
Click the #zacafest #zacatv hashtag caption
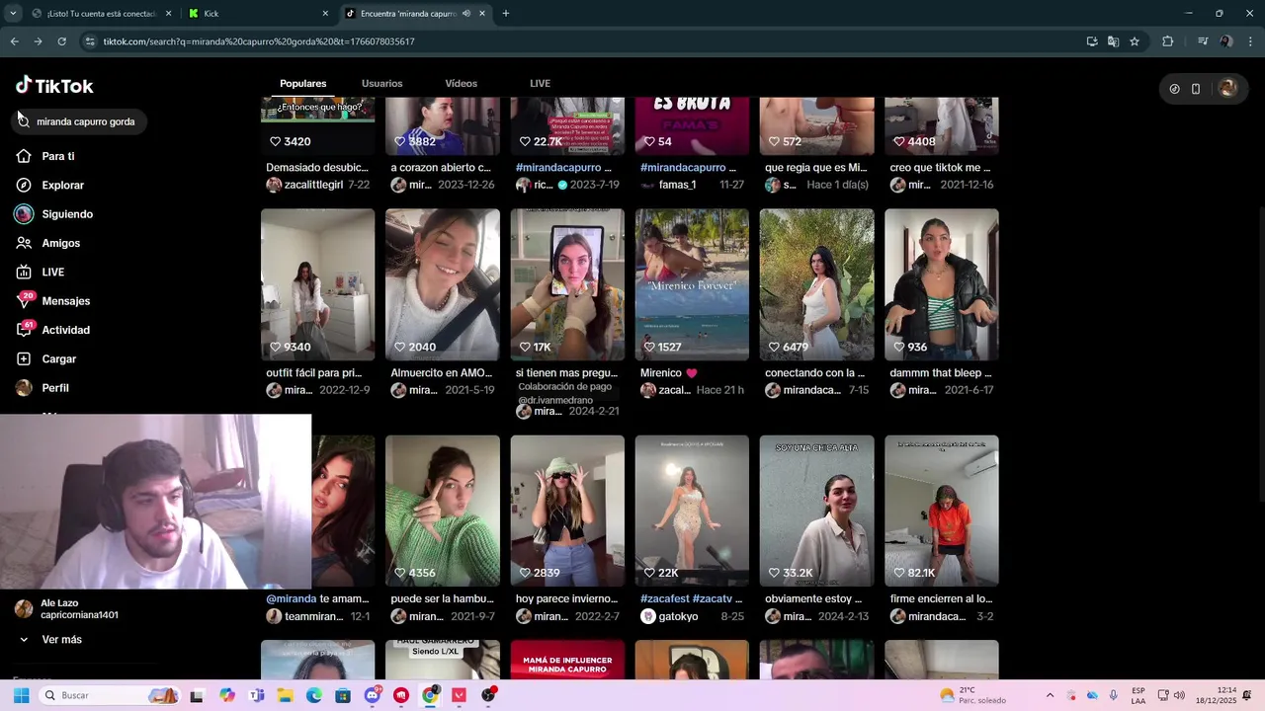691,598
